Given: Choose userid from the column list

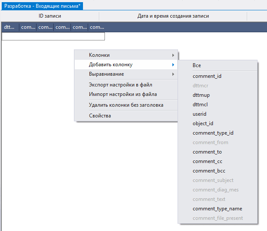Looking at the screenshot, I should (x=199, y=114).
